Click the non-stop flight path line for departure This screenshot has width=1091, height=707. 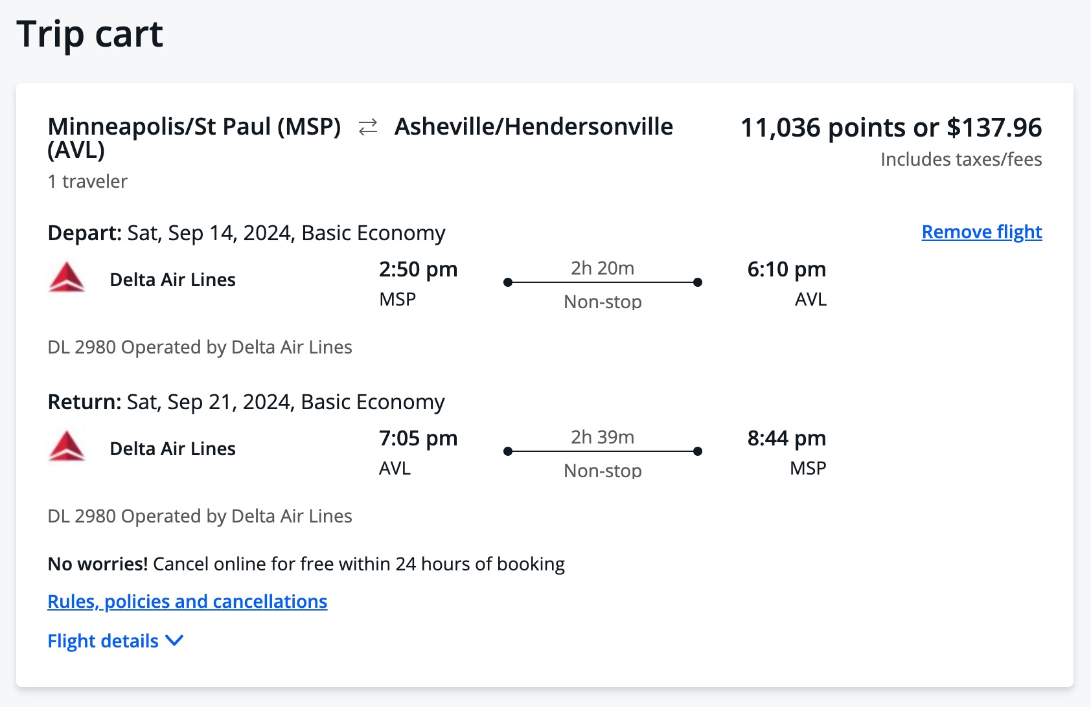point(601,282)
